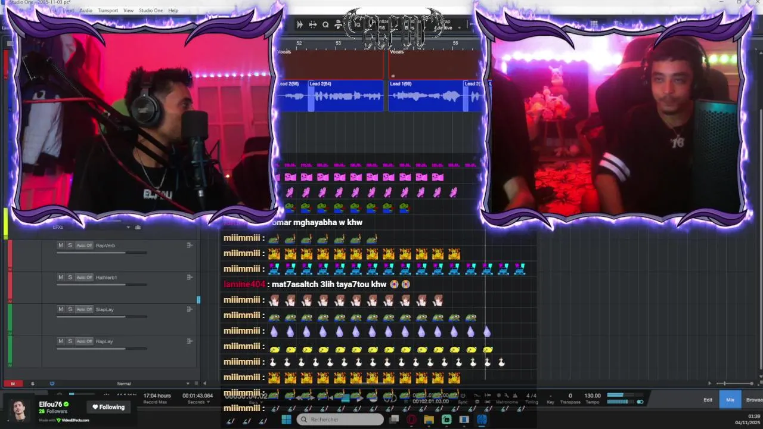Select the SlapLay track name
Viewport: 763px width, 429px height.
pos(104,309)
